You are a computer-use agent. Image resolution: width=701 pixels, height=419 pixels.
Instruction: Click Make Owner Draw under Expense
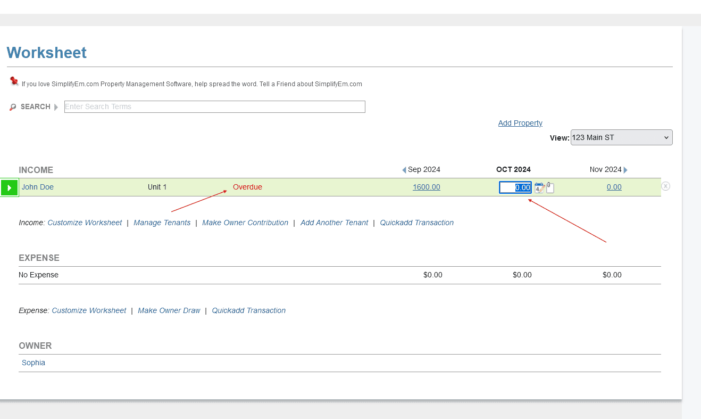[169, 310]
